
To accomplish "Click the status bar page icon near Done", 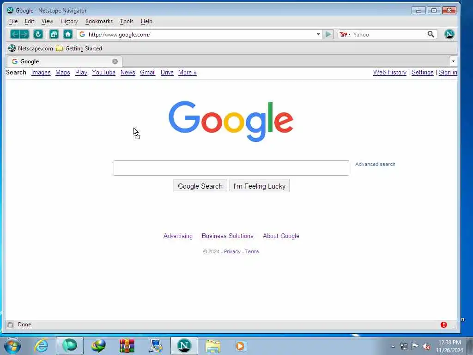I will point(10,325).
